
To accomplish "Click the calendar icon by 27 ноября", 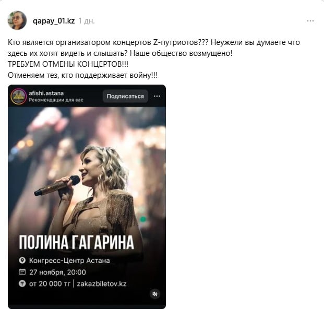I will point(22,272).
